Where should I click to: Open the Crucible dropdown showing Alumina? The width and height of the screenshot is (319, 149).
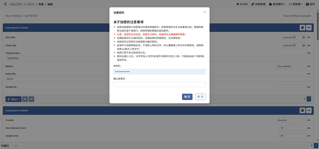291,120
